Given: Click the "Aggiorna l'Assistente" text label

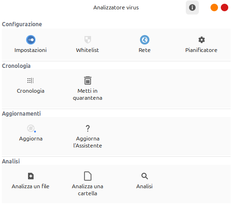Looking at the screenshot, I should click(88, 142).
